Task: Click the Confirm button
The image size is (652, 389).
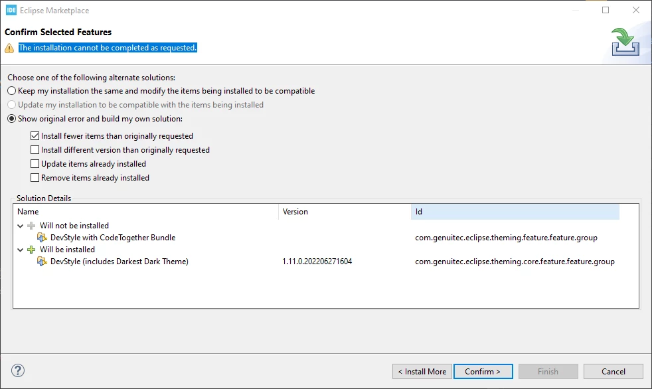Action: click(x=483, y=372)
